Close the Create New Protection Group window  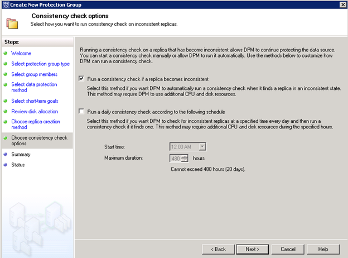click(343, 4)
